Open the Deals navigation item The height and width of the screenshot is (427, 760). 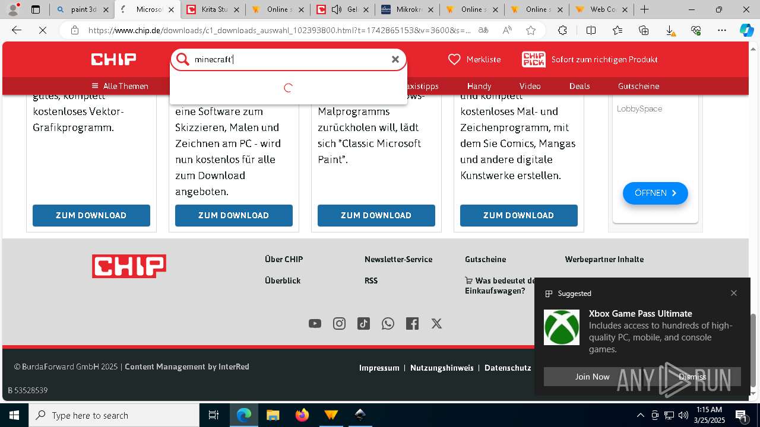pos(579,86)
